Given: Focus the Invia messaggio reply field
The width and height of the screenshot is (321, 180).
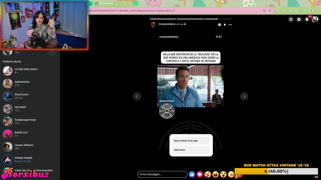Looking at the screenshot, I should (x=162, y=174).
